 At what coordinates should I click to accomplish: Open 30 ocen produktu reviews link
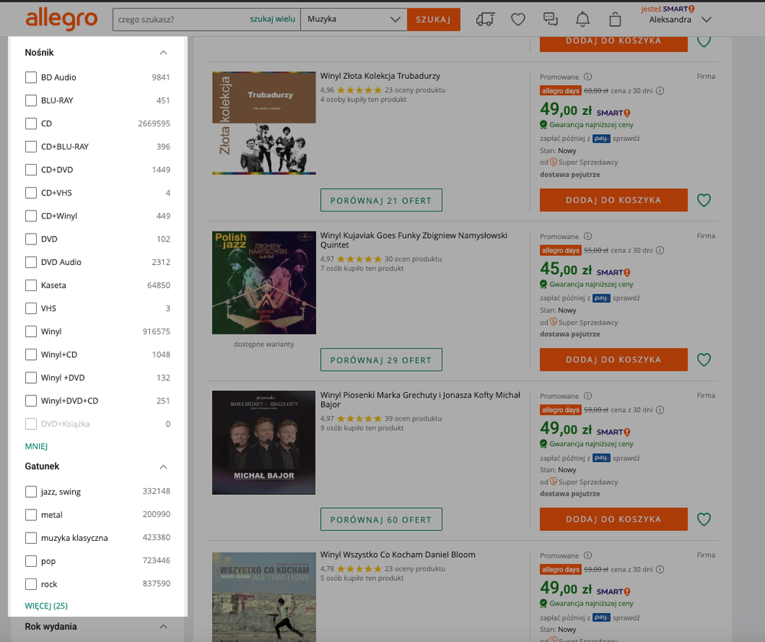[x=414, y=259]
